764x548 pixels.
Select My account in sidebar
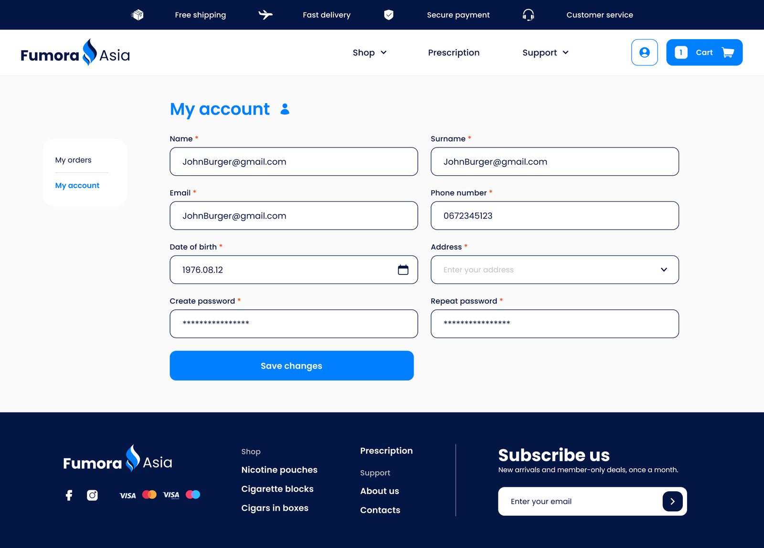coord(77,185)
